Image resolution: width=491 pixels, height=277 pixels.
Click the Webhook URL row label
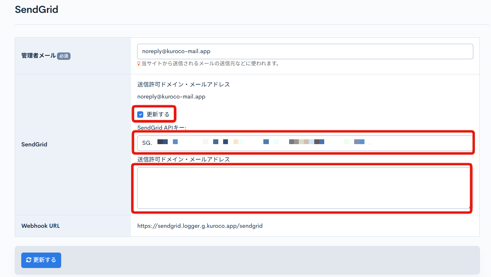click(x=40, y=226)
